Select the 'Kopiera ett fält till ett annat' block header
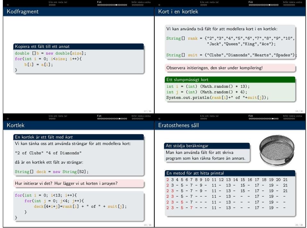The image size is (307, 228). click(78, 46)
